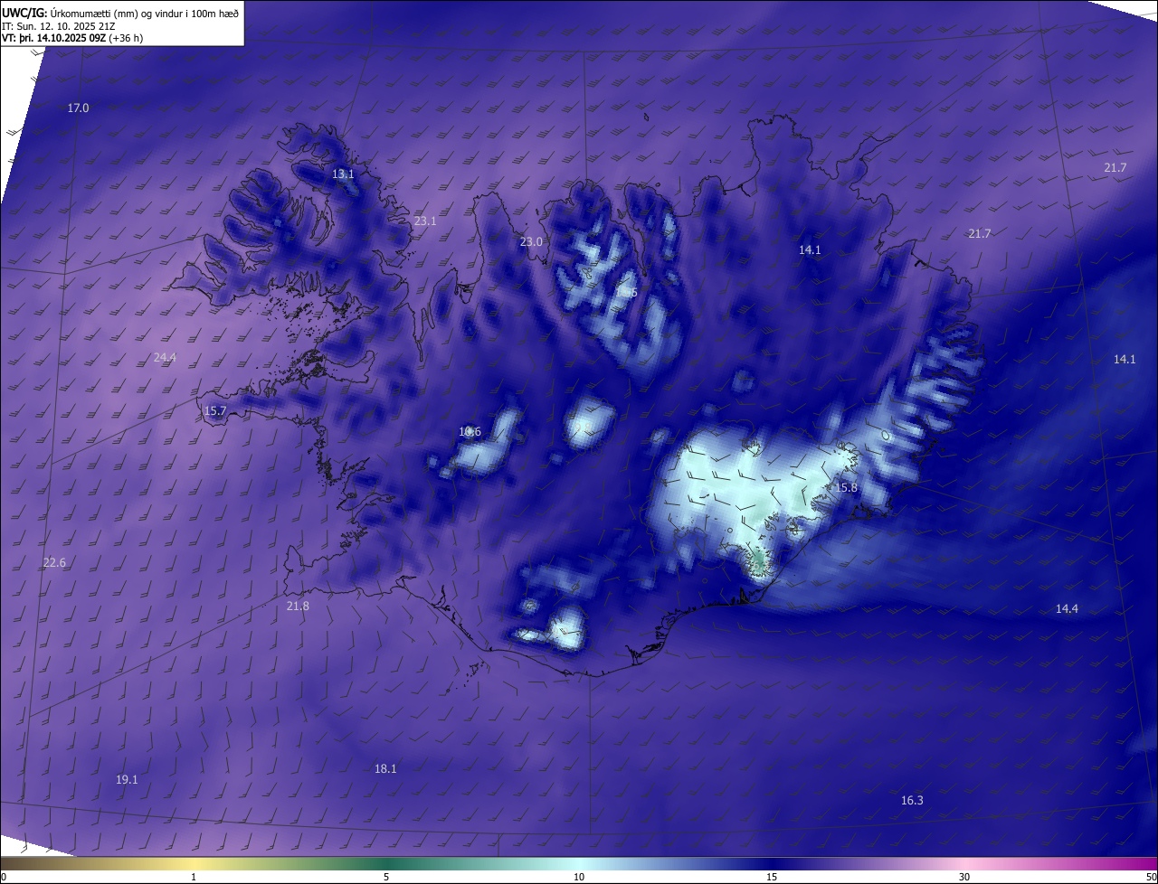Click the map value label 16.3
The height and width of the screenshot is (884, 1158).
pos(912,800)
